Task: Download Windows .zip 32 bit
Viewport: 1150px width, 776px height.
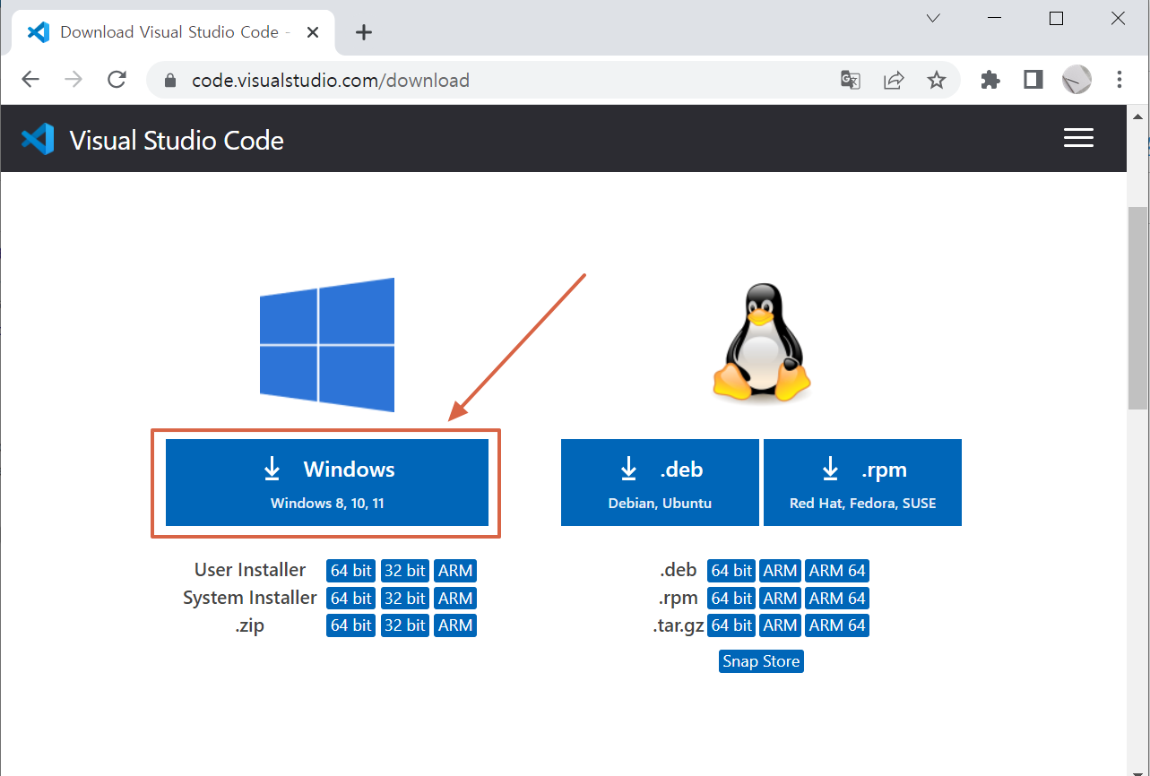Action: (x=405, y=625)
